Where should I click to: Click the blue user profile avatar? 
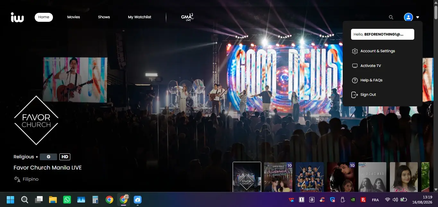(x=408, y=17)
